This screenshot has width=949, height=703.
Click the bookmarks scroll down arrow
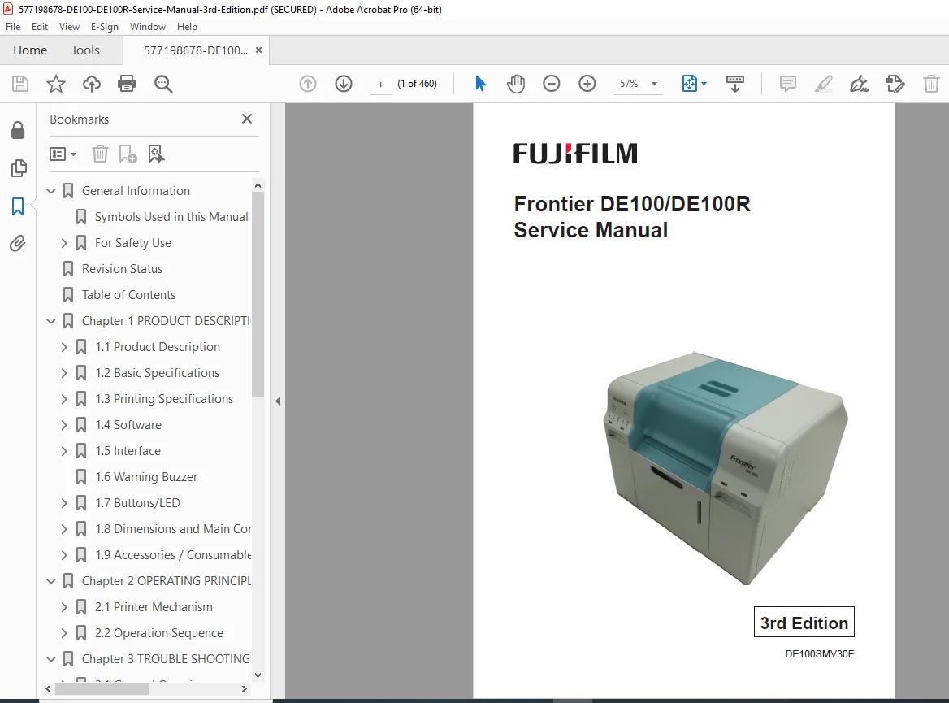[258, 675]
